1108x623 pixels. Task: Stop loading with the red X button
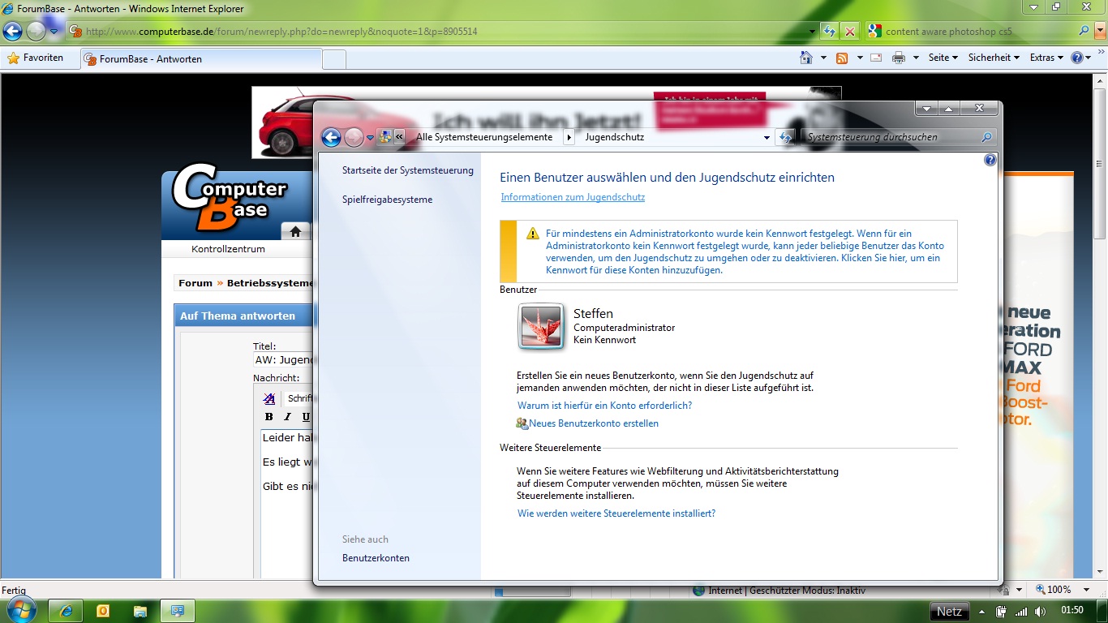[x=849, y=32]
